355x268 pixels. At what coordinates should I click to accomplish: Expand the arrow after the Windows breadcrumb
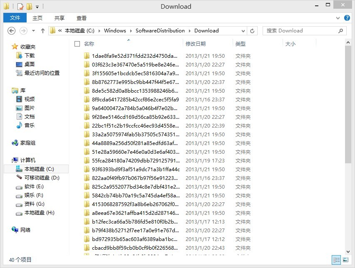pos(131,31)
